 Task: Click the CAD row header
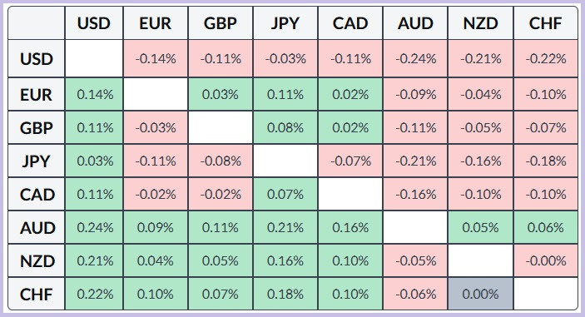(x=37, y=195)
